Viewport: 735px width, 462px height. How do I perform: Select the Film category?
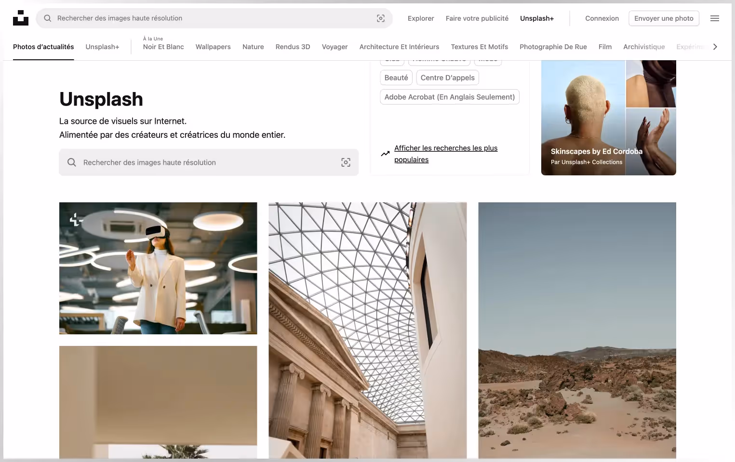[605, 47]
